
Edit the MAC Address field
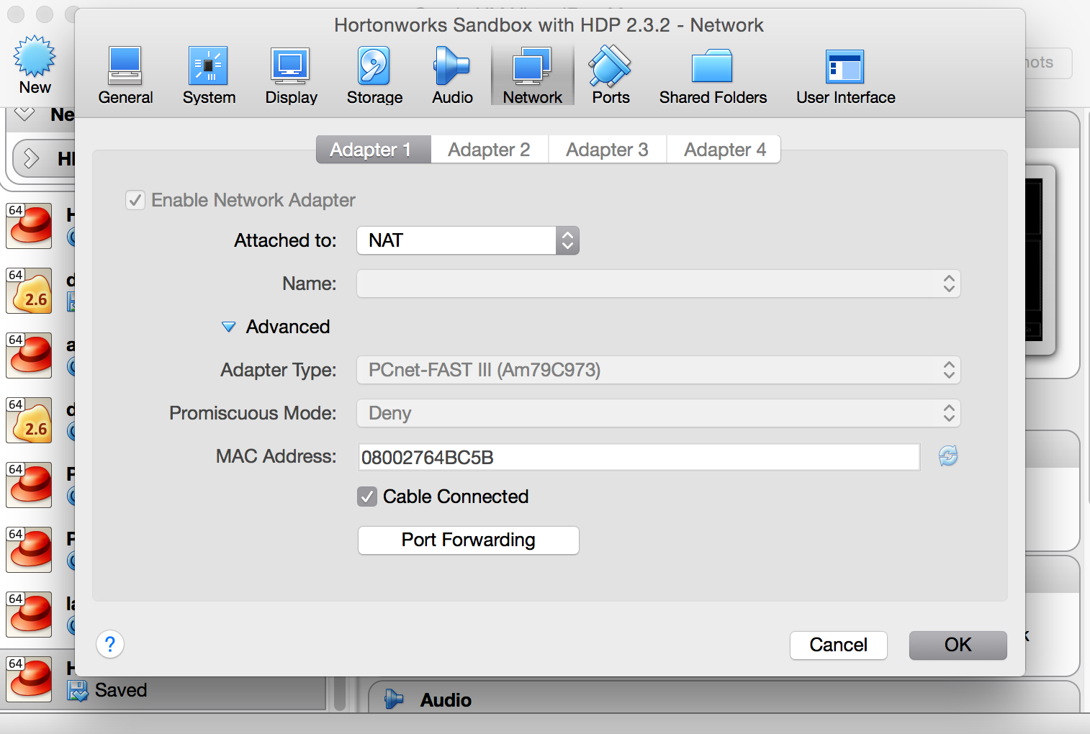coord(638,456)
